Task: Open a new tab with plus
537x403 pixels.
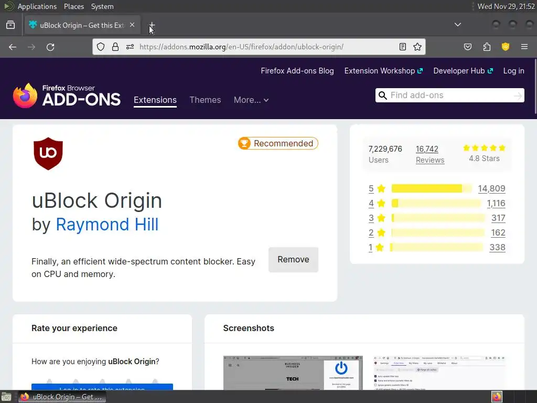Action: [152, 25]
